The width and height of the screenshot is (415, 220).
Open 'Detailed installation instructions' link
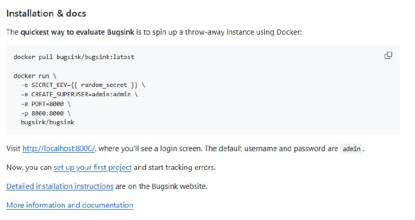pyautogui.click(x=60, y=186)
